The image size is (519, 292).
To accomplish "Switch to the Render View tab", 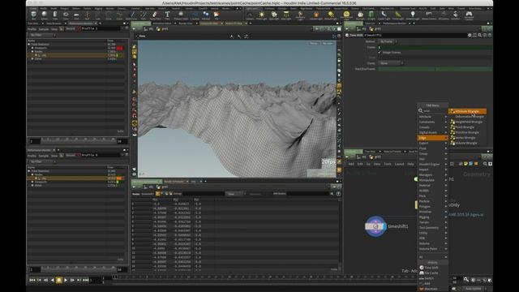I will [186, 24].
